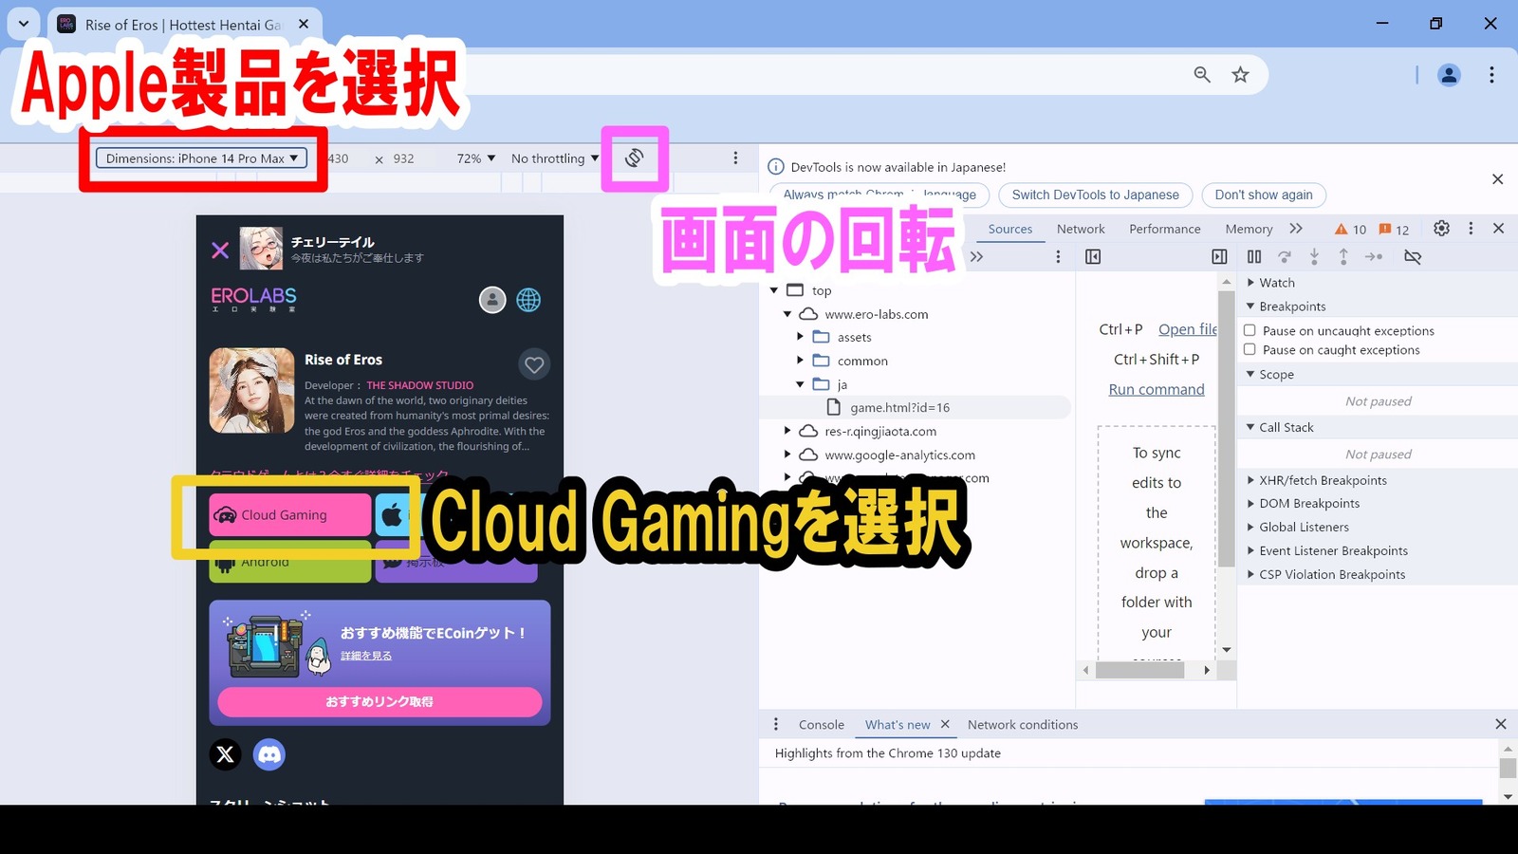Open the Dimensions: iPhone 14 Pro Max dropdown
The image size is (1518, 854).
200,158
